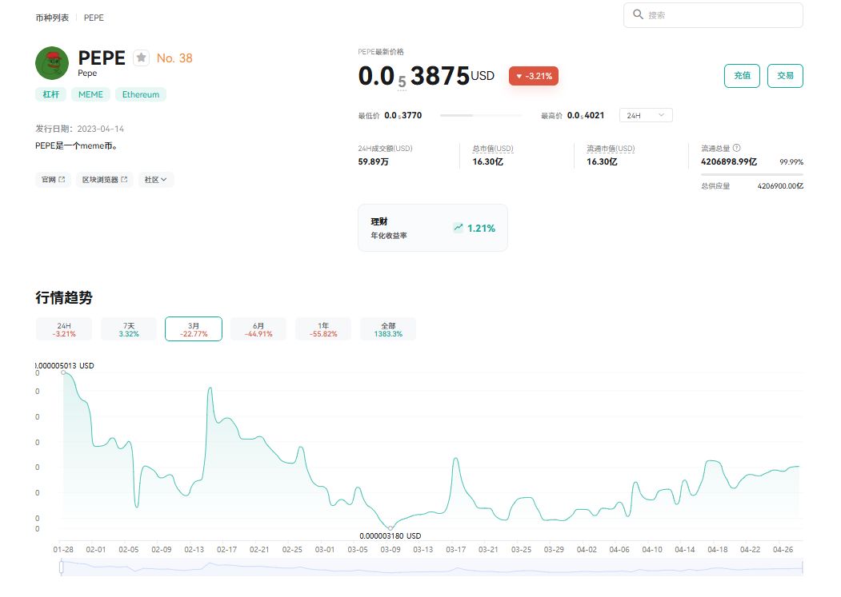This screenshot has width=841, height=597.
Task: Click the 充值 deposit button
Action: click(x=742, y=76)
